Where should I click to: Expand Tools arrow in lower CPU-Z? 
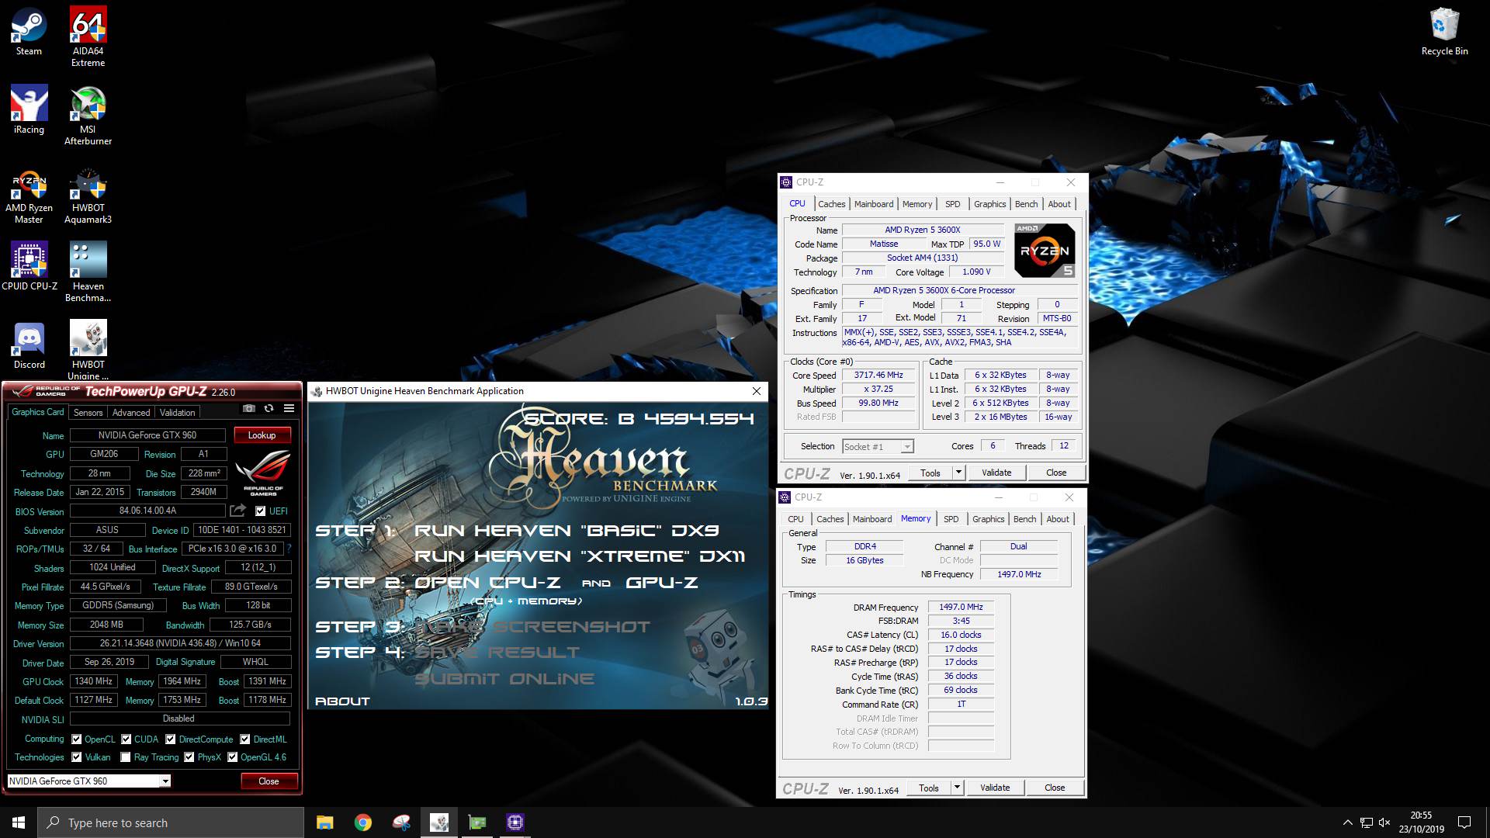coord(957,788)
